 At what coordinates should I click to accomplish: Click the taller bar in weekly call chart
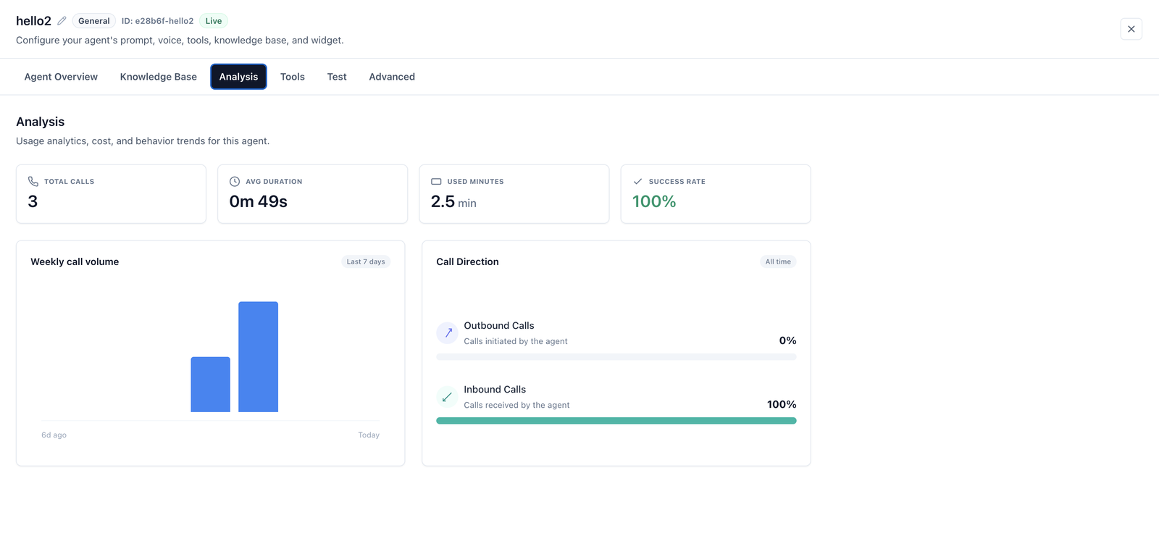[259, 357]
